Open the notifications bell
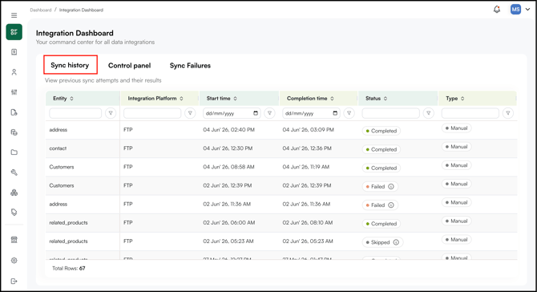This screenshot has height=292, width=537. [497, 10]
